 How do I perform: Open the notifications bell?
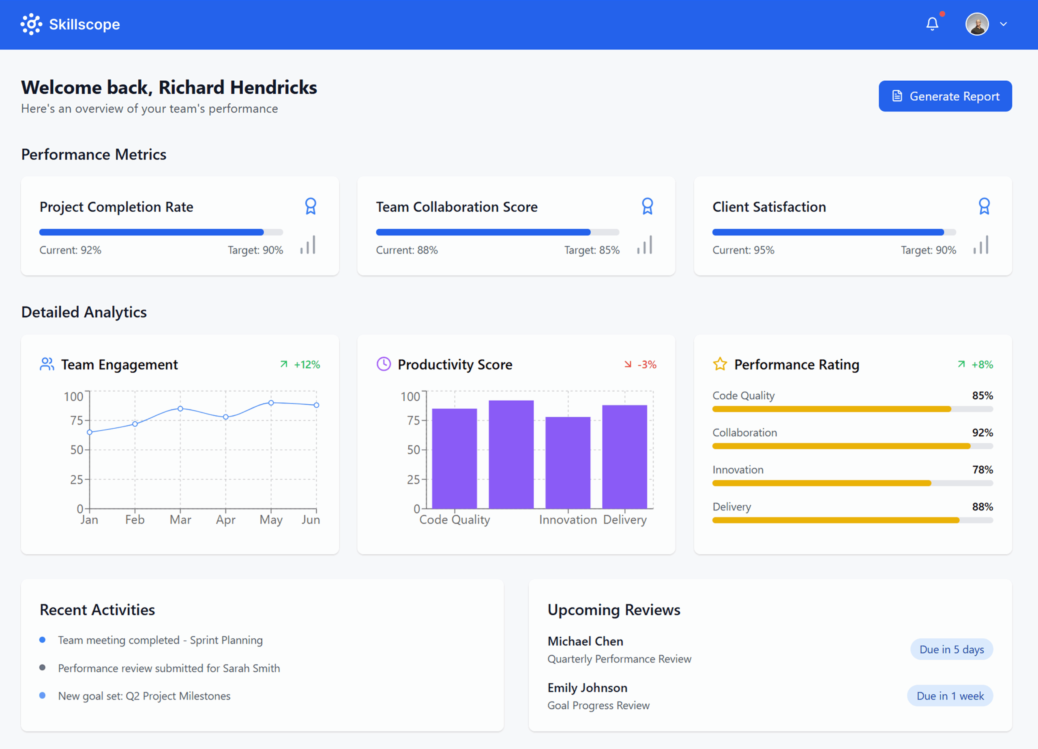click(x=932, y=24)
